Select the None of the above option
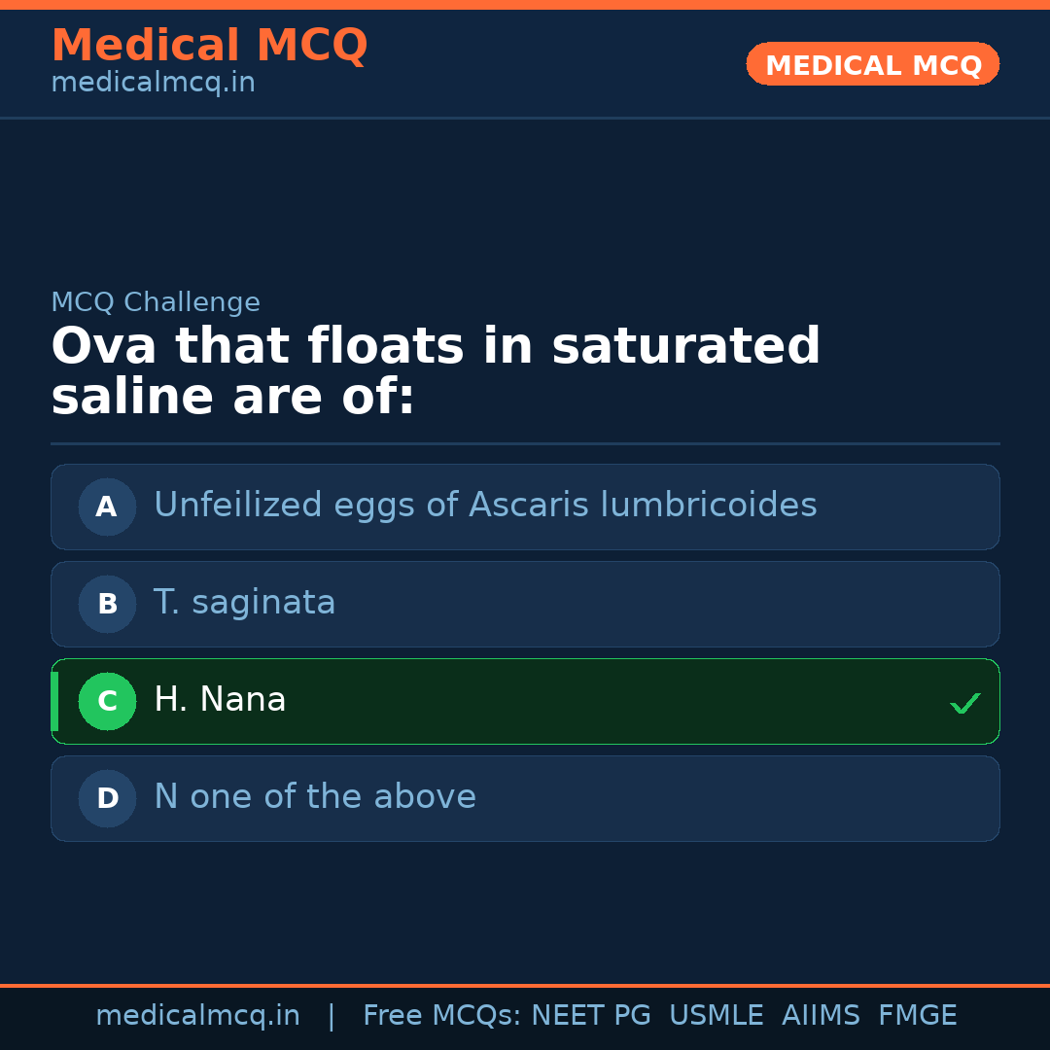The image size is (1050, 1050). (x=525, y=798)
